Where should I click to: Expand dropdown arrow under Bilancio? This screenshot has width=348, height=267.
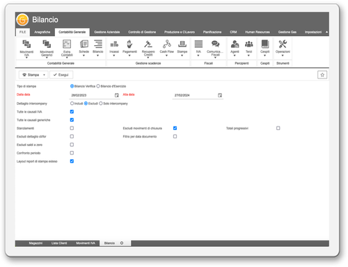[x=97, y=56]
